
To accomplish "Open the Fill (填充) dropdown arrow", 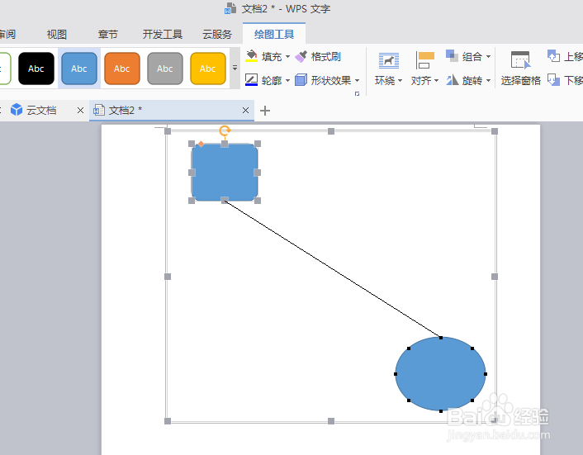I will coord(287,57).
